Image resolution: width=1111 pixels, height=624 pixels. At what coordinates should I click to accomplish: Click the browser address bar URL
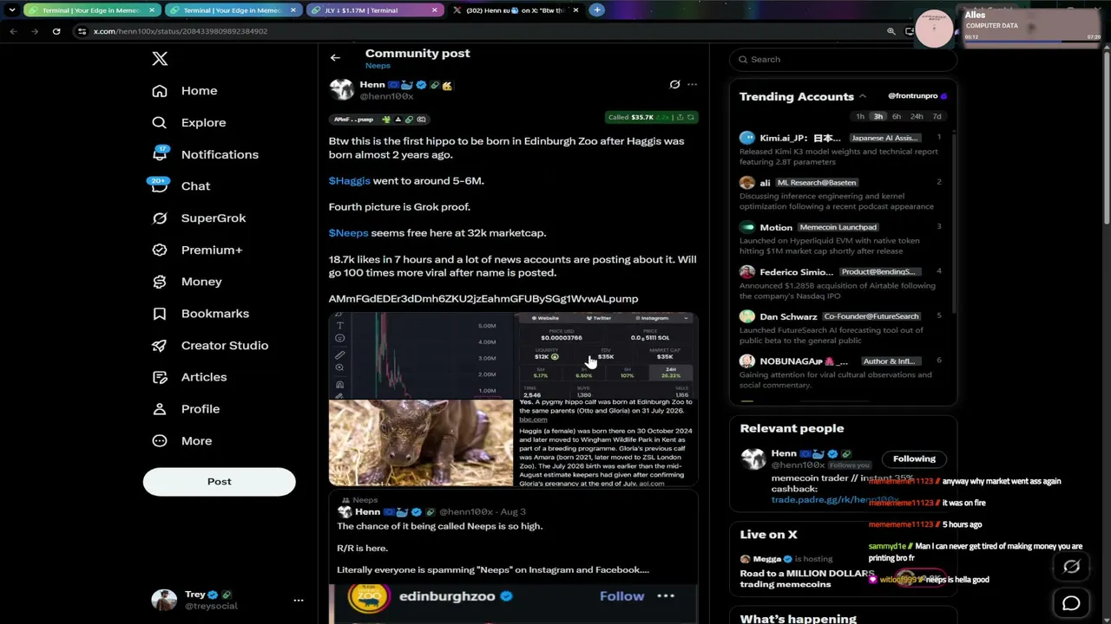(181, 31)
